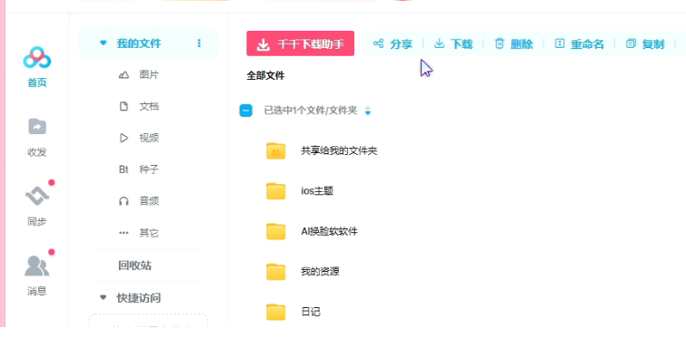Image resolution: width=686 pixels, height=348 pixels.
Task: Filter files by 视频
Action: point(149,138)
